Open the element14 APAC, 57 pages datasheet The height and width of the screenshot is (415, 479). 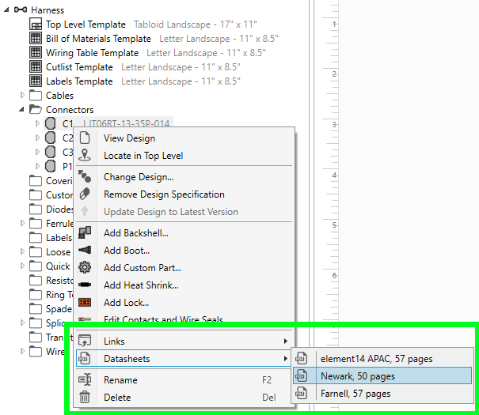point(382,358)
